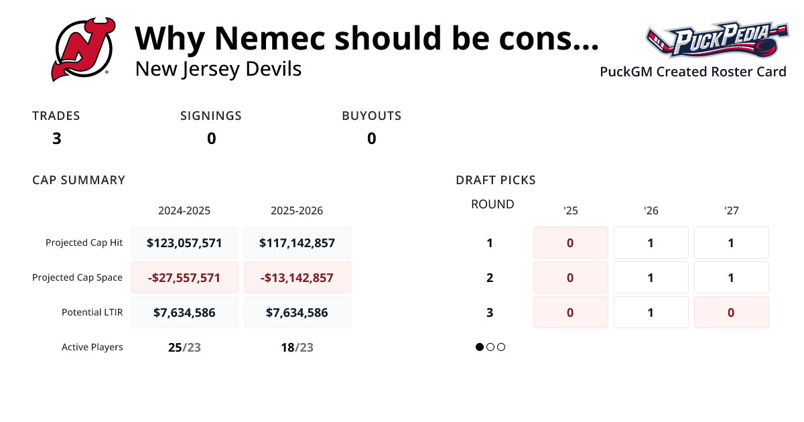This screenshot has height=422, width=804.
Task: Open the ROUND header options
Action: pos(492,204)
